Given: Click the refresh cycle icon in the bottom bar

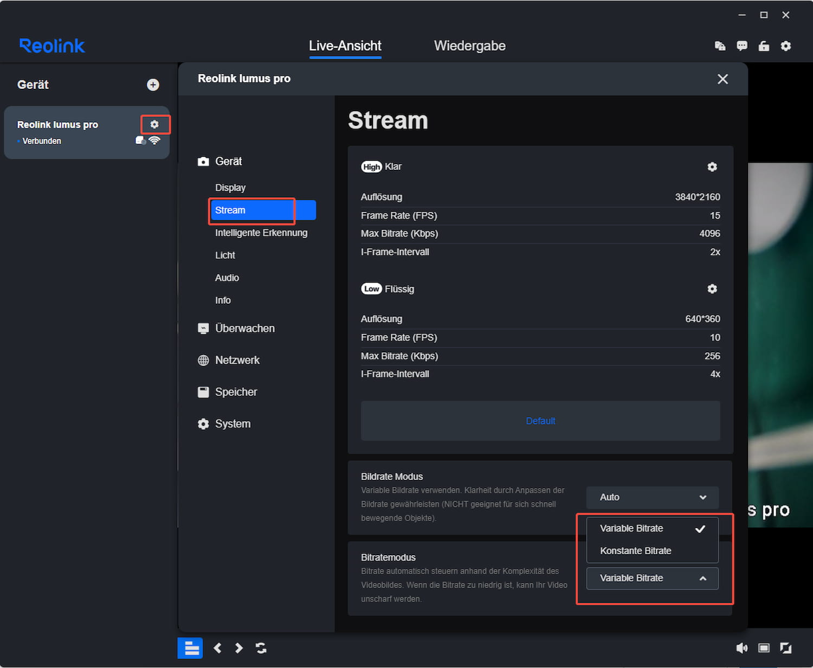Looking at the screenshot, I should tap(261, 648).
